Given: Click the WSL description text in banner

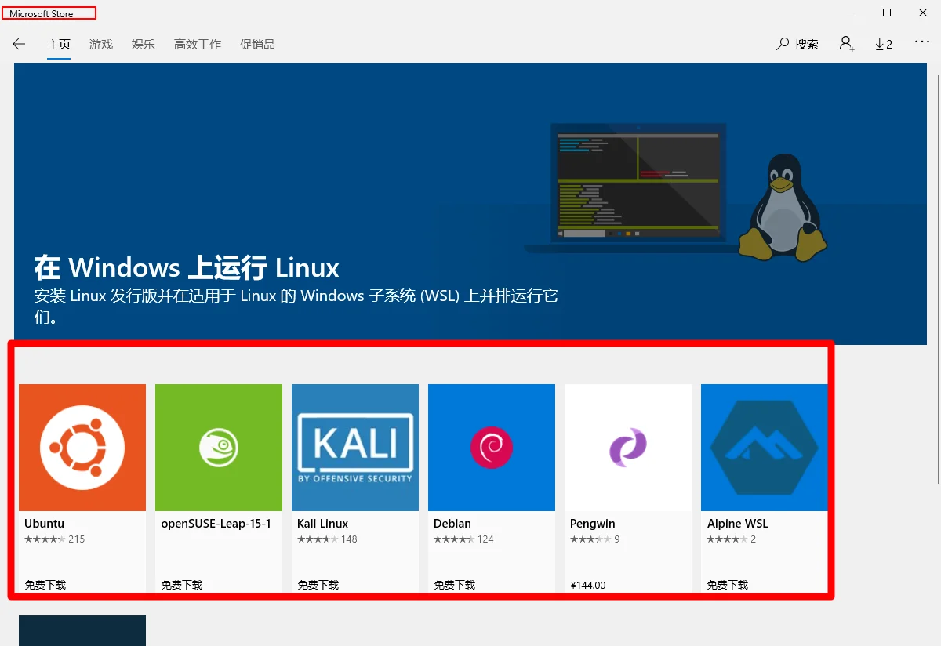Looking at the screenshot, I should coord(296,307).
